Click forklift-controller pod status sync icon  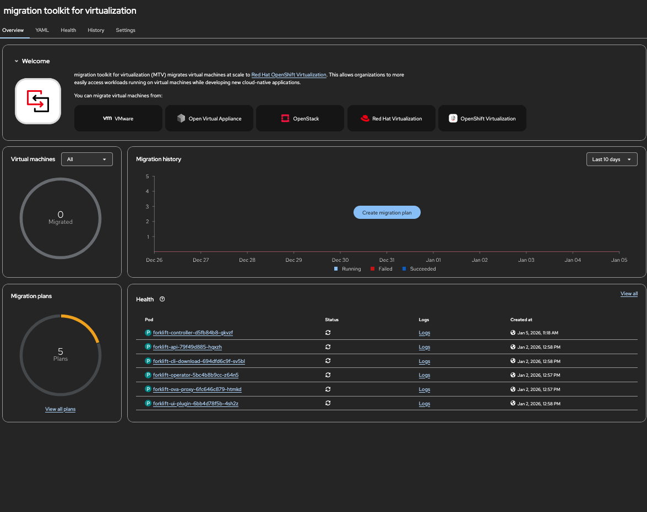pyautogui.click(x=328, y=333)
